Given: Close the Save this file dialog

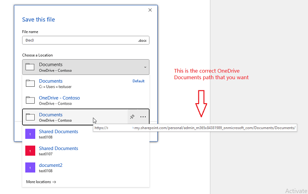Looking at the screenshot, I should (x=150, y=10).
